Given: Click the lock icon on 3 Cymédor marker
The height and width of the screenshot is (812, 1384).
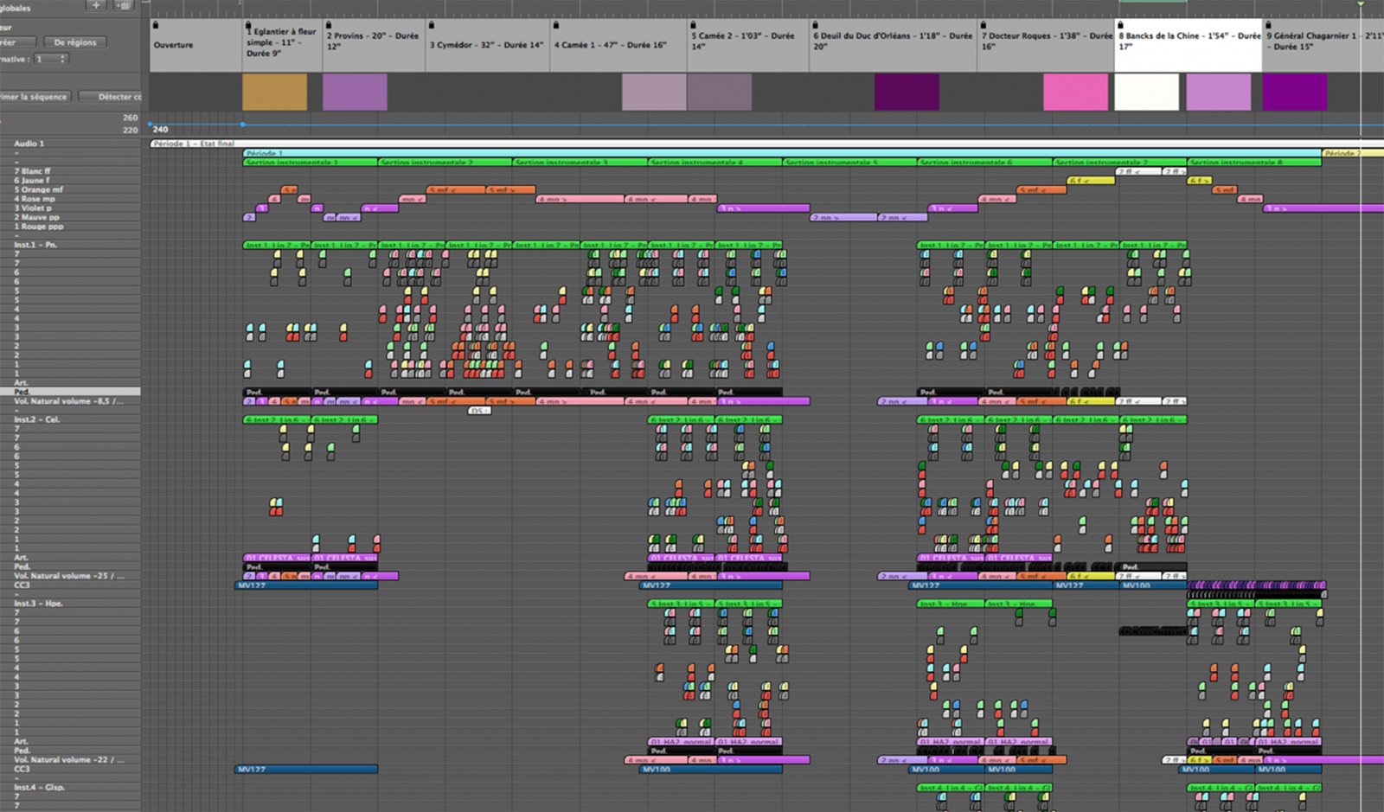Looking at the screenshot, I should 432,25.
